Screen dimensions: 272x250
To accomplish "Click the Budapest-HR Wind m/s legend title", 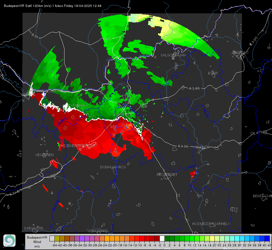I will click(x=37, y=242).
